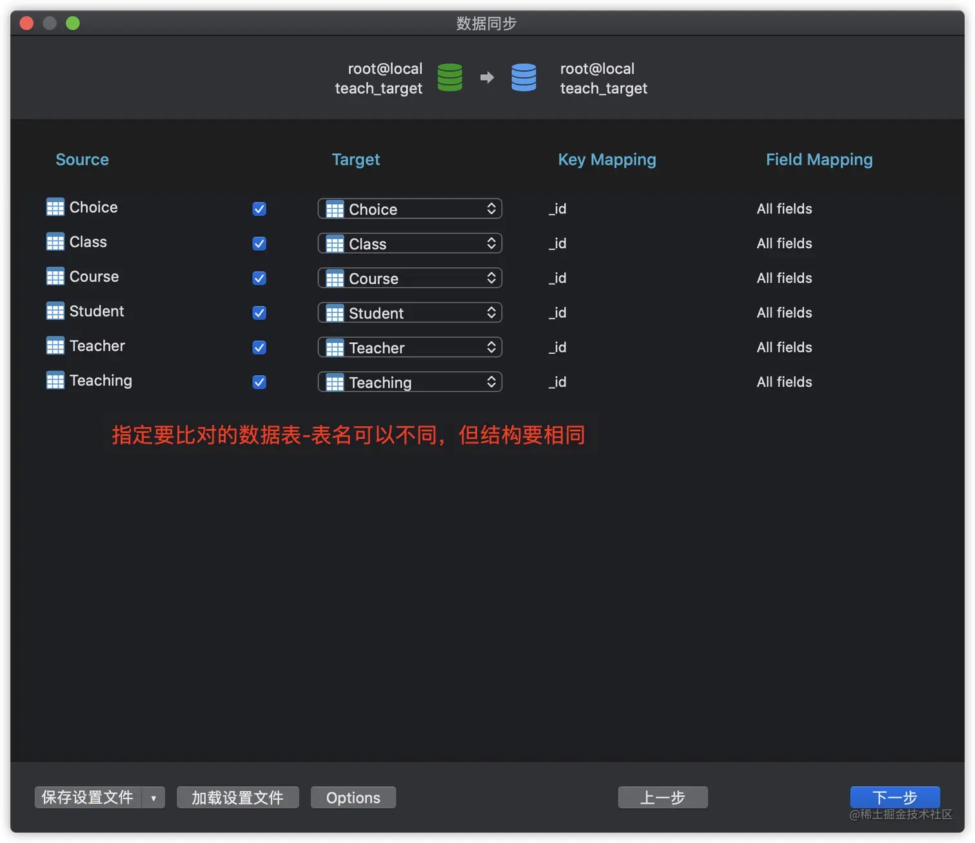This screenshot has width=975, height=843.
Task: Click All fields mapping for Teaching
Action: (x=784, y=382)
